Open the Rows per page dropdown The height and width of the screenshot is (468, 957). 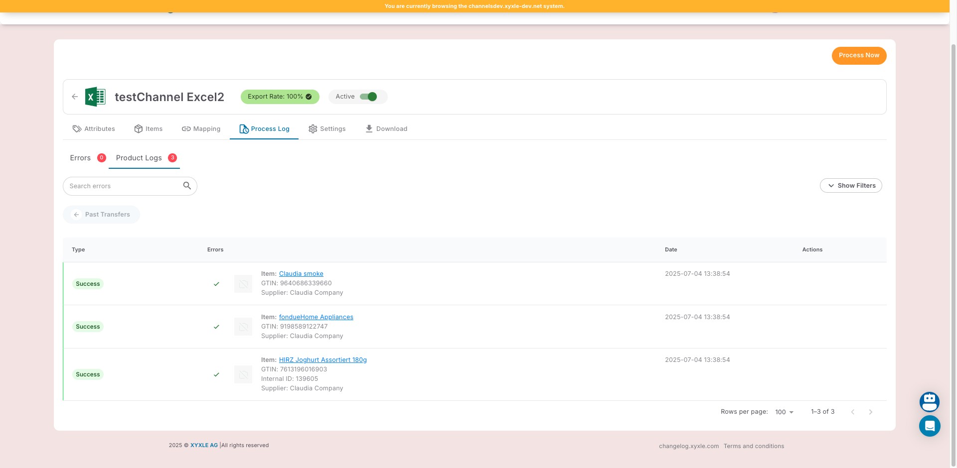784,412
